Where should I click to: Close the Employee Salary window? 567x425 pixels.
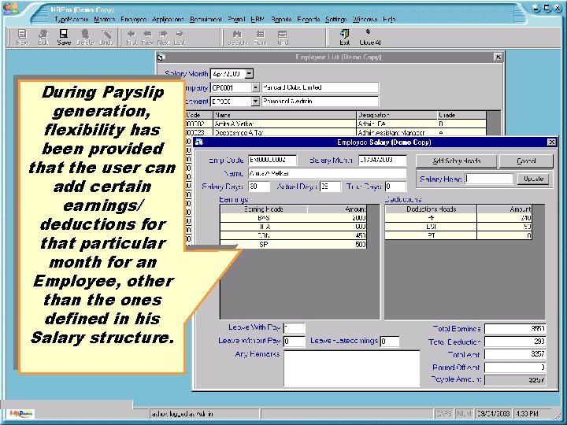coord(551,142)
